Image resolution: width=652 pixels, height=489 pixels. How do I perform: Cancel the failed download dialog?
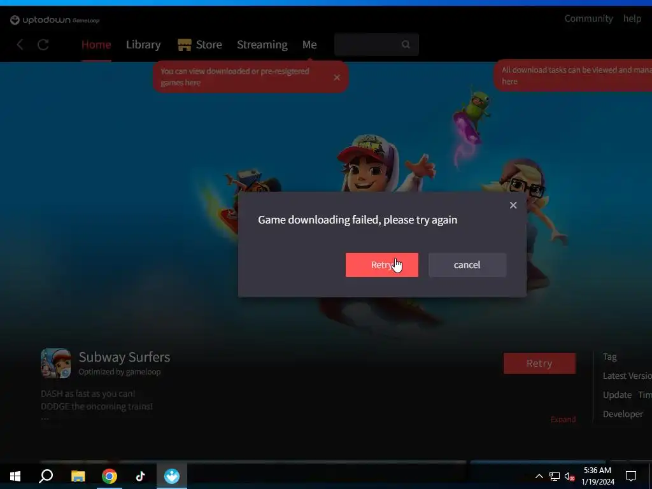pyautogui.click(x=467, y=265)
